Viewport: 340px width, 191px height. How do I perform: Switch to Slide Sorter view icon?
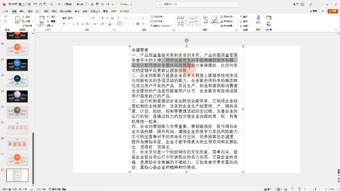[x=285, y=189]
